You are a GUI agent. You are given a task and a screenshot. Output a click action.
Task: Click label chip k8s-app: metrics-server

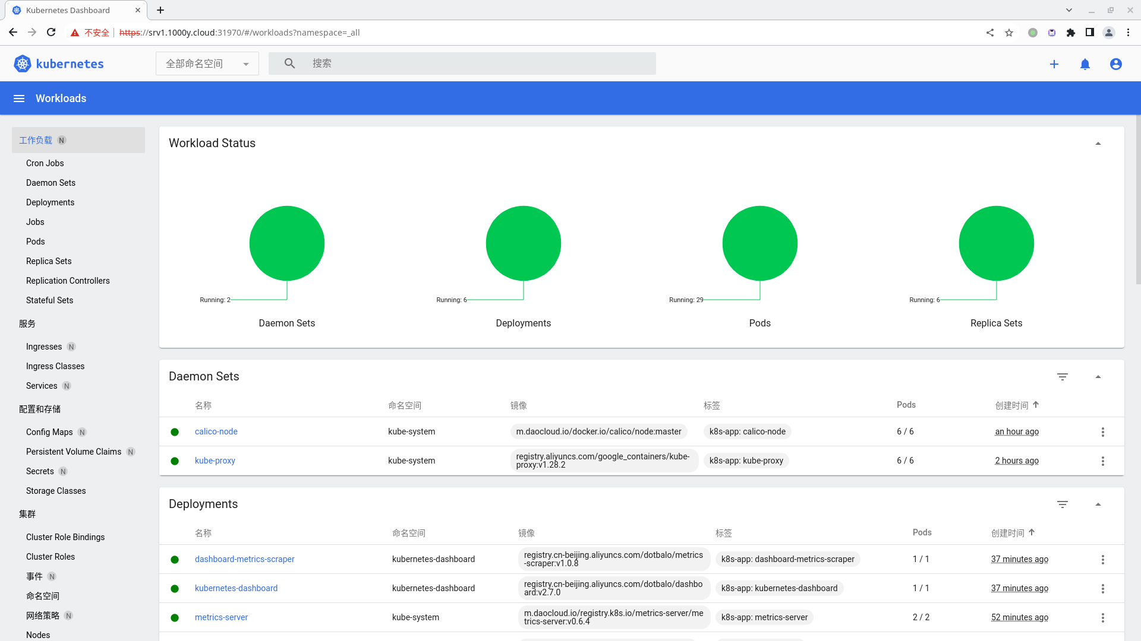tap(764, 617)
